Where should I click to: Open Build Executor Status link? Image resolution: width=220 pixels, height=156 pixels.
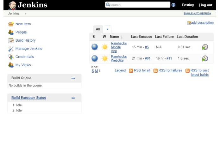tap(28, 98)
